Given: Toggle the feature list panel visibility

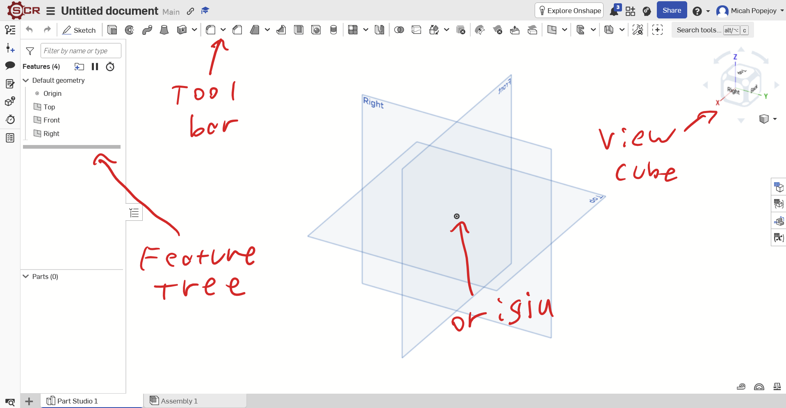Looking at the screenshot, I should click(x=134, y=213).
